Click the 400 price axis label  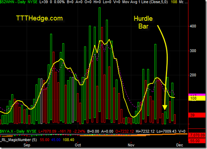point(193,26)
